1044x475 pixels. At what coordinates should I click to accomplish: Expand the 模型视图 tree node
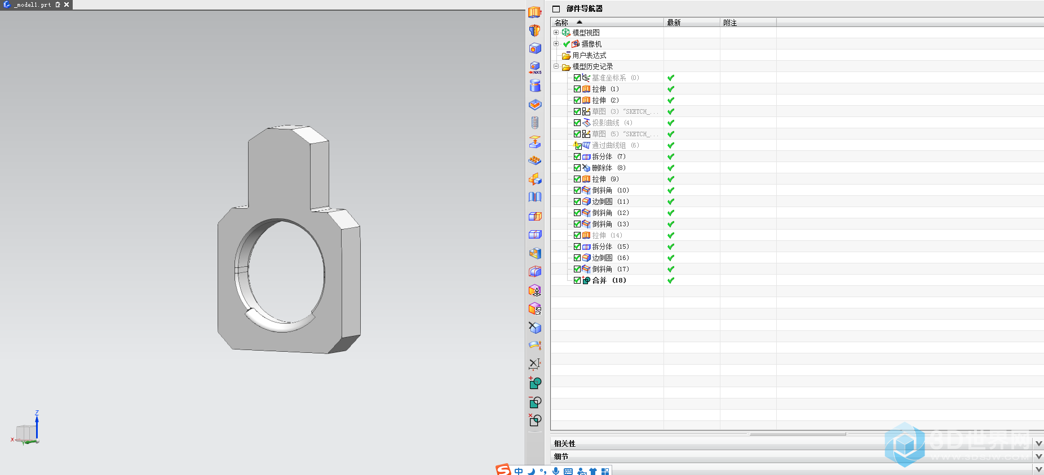click(556, 33)
